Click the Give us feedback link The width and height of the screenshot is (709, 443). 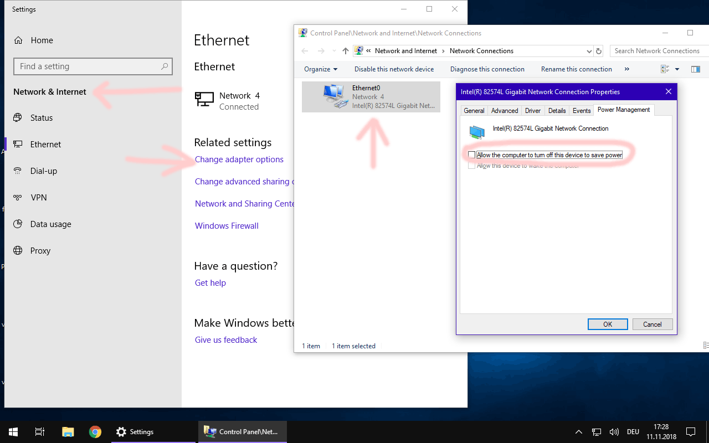[226, 340]
